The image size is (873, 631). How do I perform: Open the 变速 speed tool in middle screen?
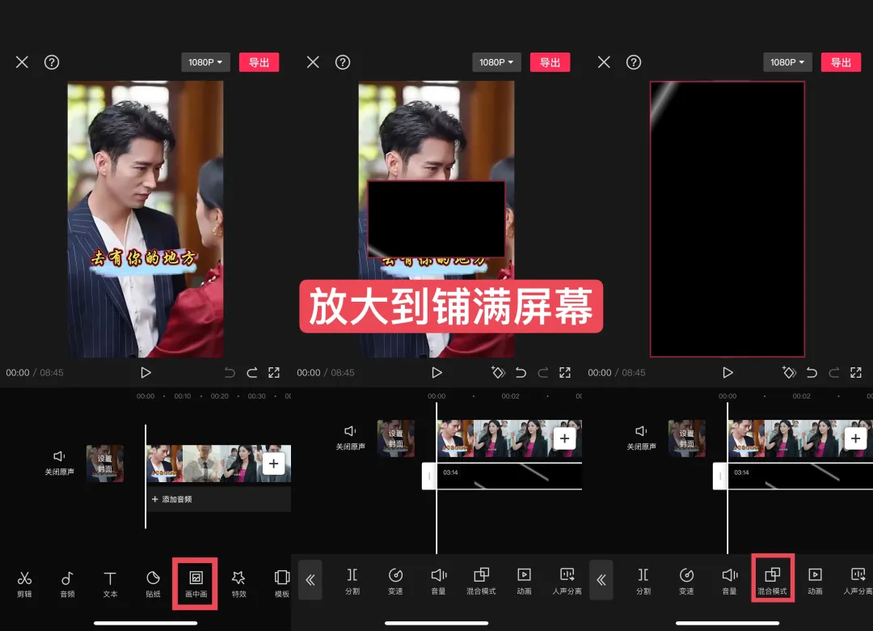(x=395, y=581)
